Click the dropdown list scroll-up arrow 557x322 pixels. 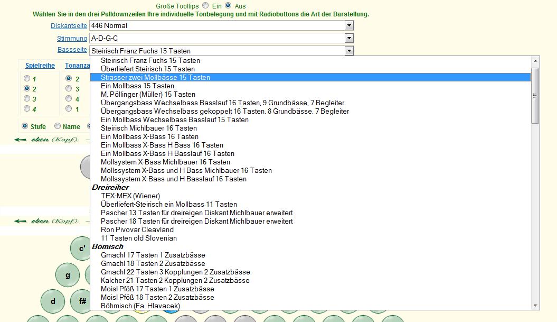pyautogui.click(x=535, y=61)
